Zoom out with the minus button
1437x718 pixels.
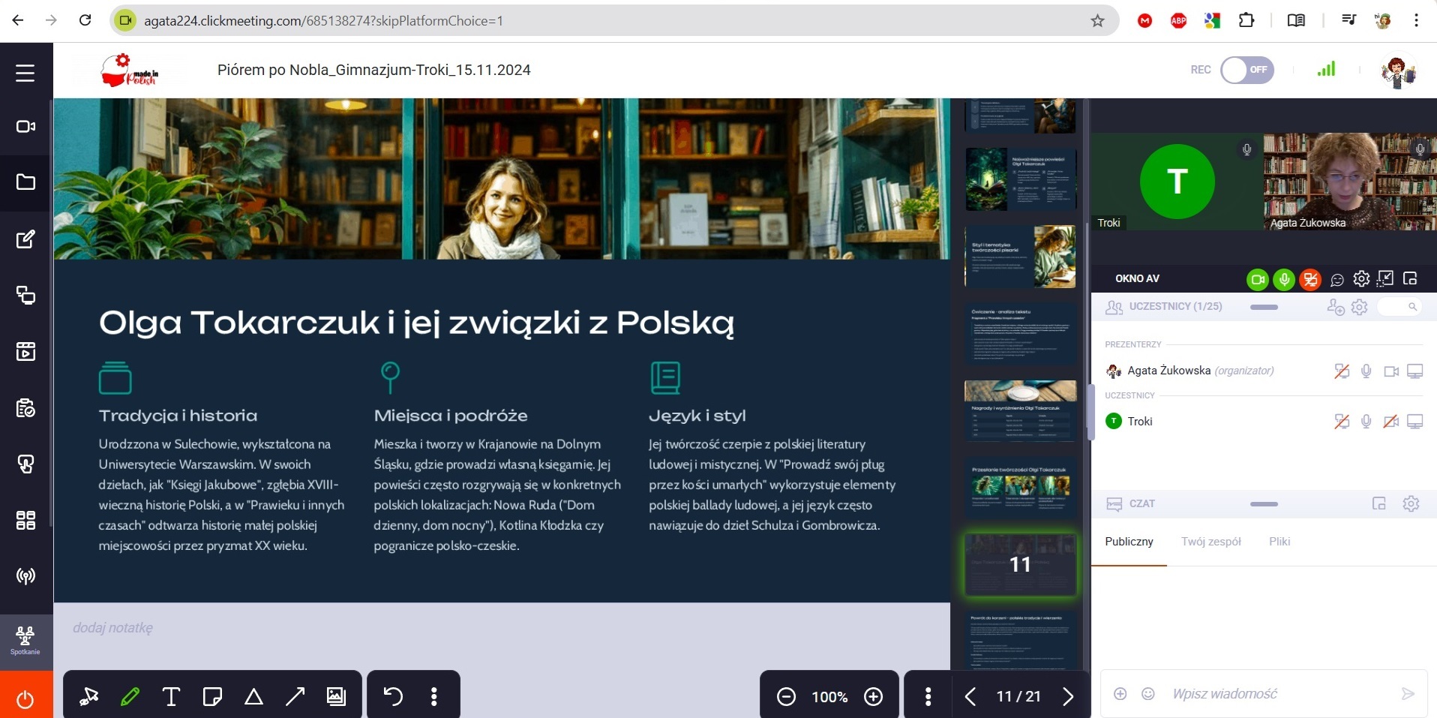[x=786, y=697]
